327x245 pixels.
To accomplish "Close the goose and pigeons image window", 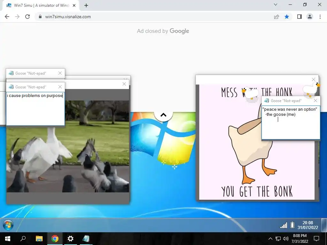I will [124, 84].
